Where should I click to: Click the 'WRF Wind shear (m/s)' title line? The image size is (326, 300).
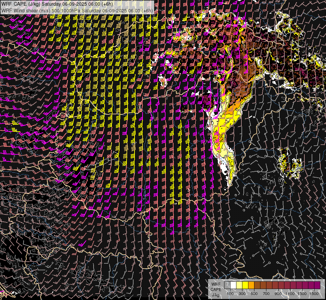(x=77, y=10)
